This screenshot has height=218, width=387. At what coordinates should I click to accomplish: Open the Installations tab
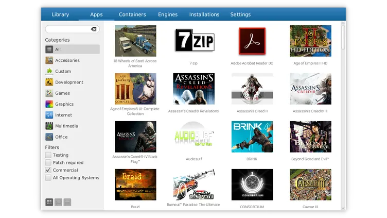[x=204, y=14]
